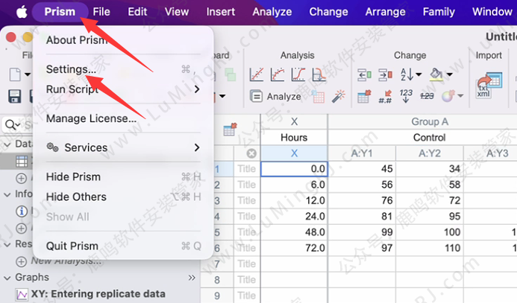The height and width of the screenshot is (303, 517).
Task: Click the table format icon above row numbers
Action: [230, 130]
